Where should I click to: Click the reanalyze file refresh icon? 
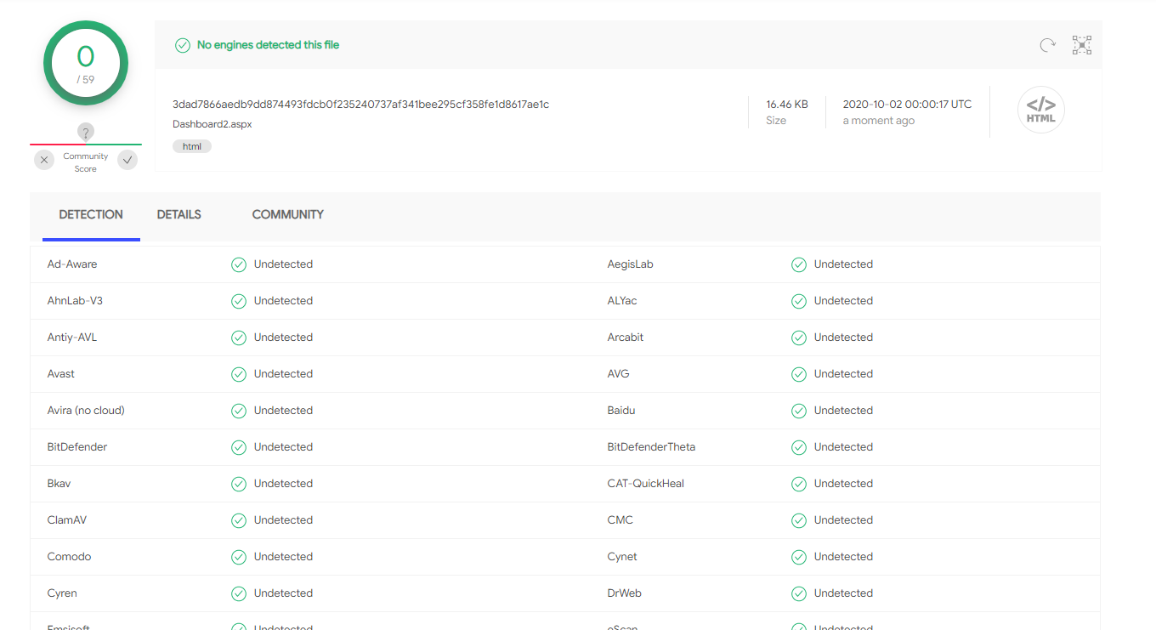tap(1048, 45)
